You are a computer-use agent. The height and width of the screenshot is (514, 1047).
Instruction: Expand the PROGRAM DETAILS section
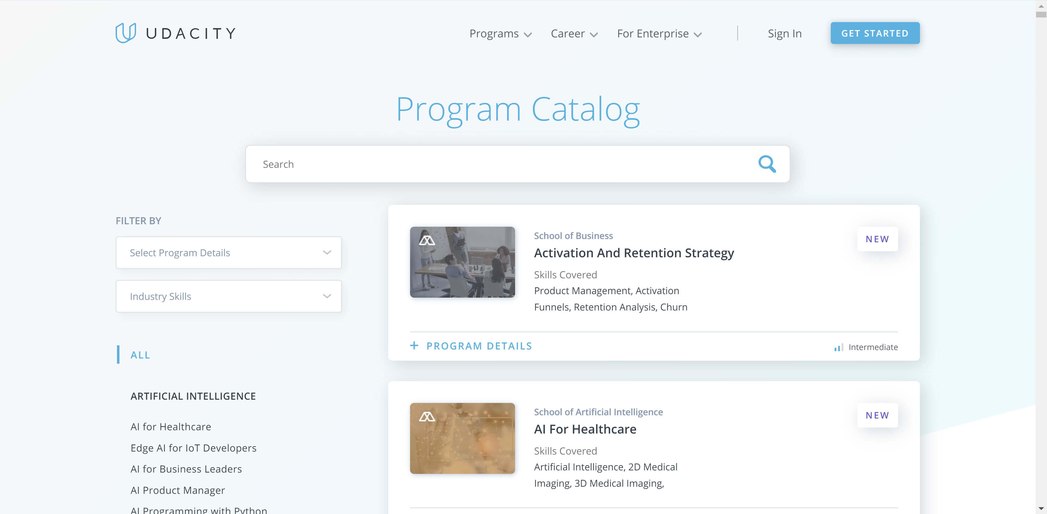[x=471, y=346]
